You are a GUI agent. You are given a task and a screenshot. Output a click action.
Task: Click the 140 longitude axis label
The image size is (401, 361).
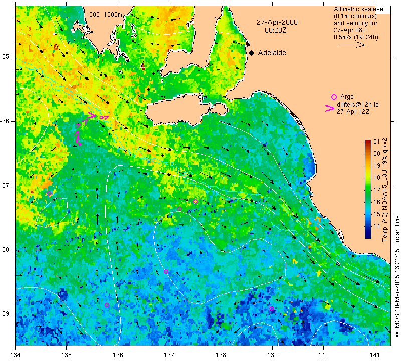click(x=323, y=355)
